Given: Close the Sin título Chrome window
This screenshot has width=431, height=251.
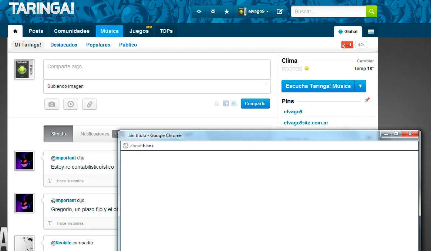Looking at the screenshot, I should 410,134.
